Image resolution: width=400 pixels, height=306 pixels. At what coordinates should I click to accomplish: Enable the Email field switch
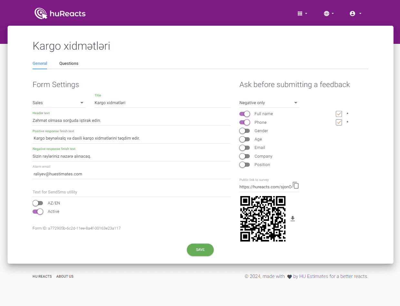pos(245,148)
